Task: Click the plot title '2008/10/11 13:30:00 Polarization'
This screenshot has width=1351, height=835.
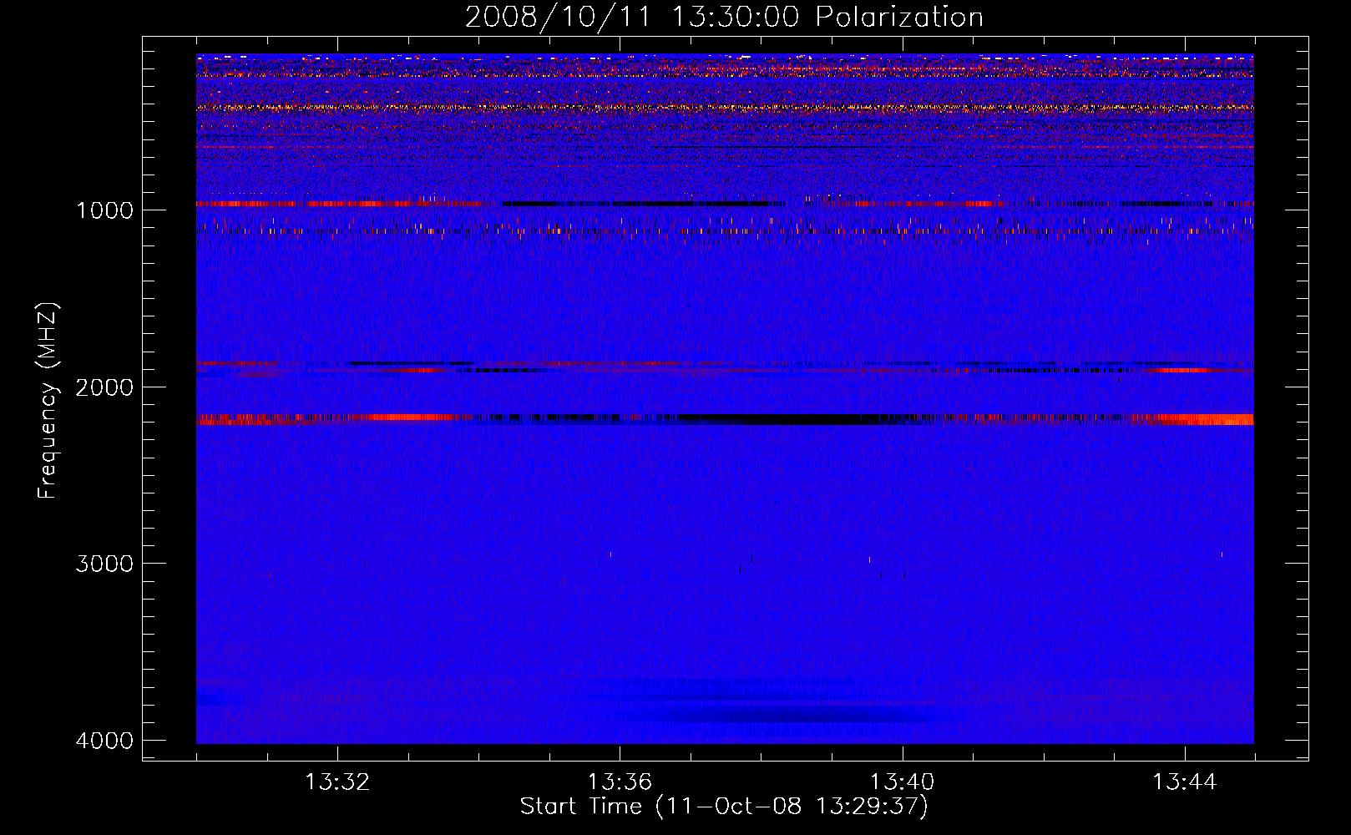Action: coord(724,17)
